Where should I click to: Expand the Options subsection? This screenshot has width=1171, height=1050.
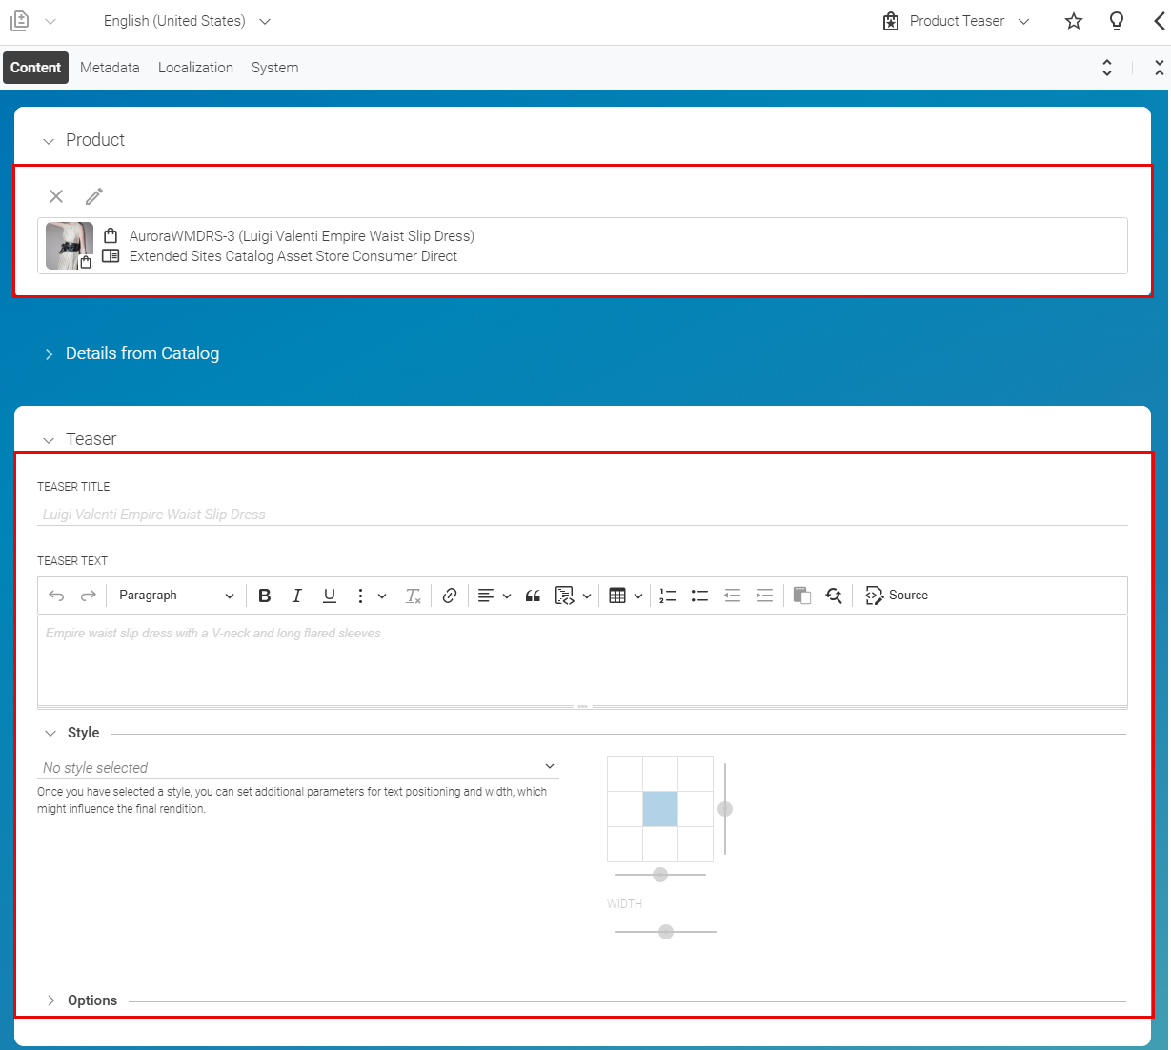click(x=50, y=1000)
